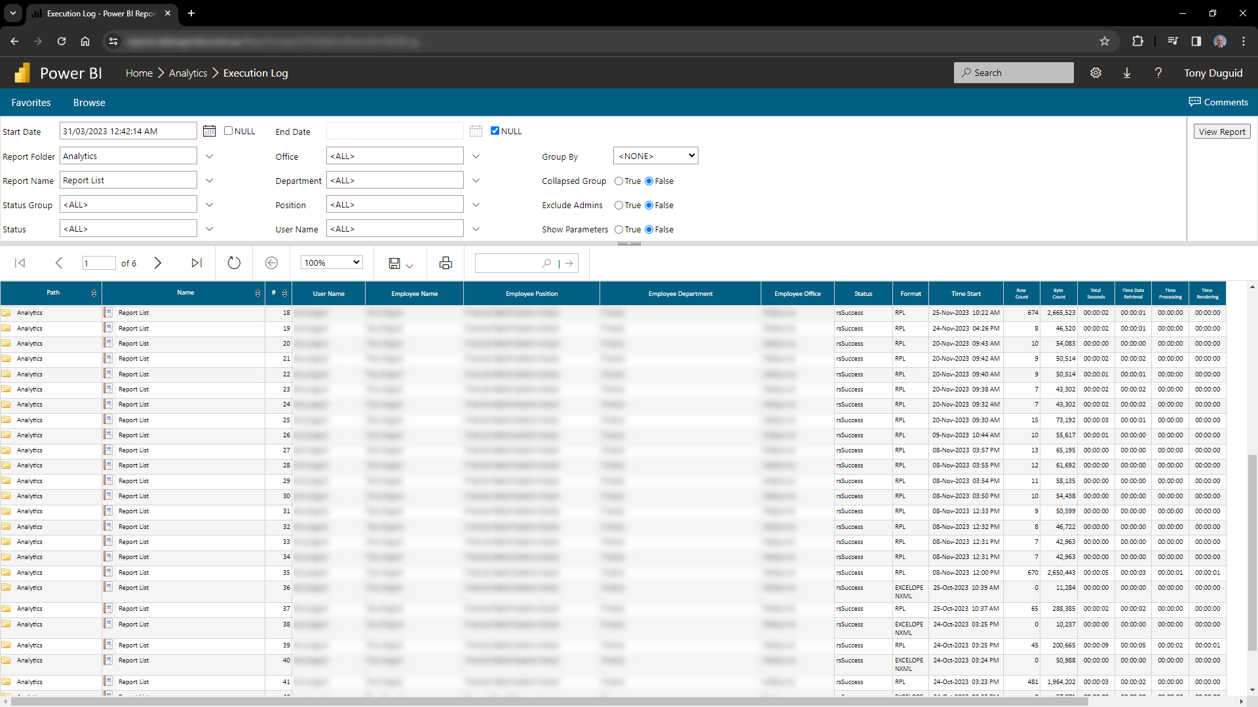Image resolution: width=1258 pixels, height=707 pixels.
Task: Click the Analytics breadcrumb menu item
Action: click(x=187, y=73)
